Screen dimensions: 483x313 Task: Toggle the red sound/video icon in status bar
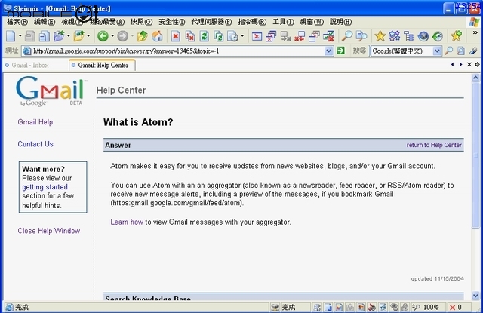click(372, 307)
